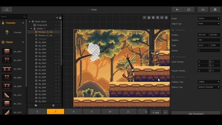Click the first canvas toolbar icon left of lock
The width and height of the screenshot is (222, 125).
[x=144, y=18]
